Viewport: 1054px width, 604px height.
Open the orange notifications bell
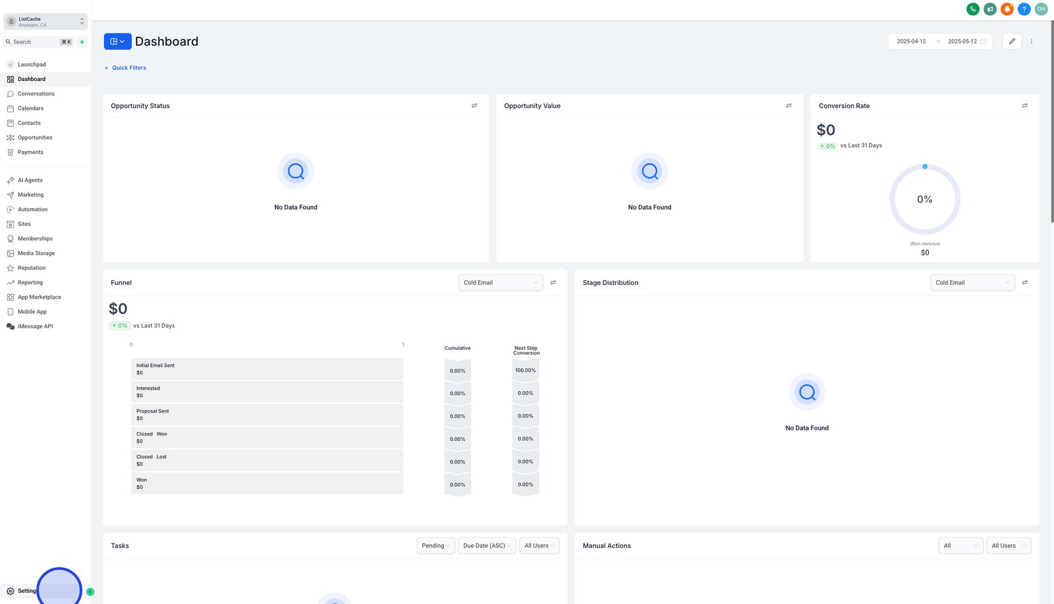1007,9
